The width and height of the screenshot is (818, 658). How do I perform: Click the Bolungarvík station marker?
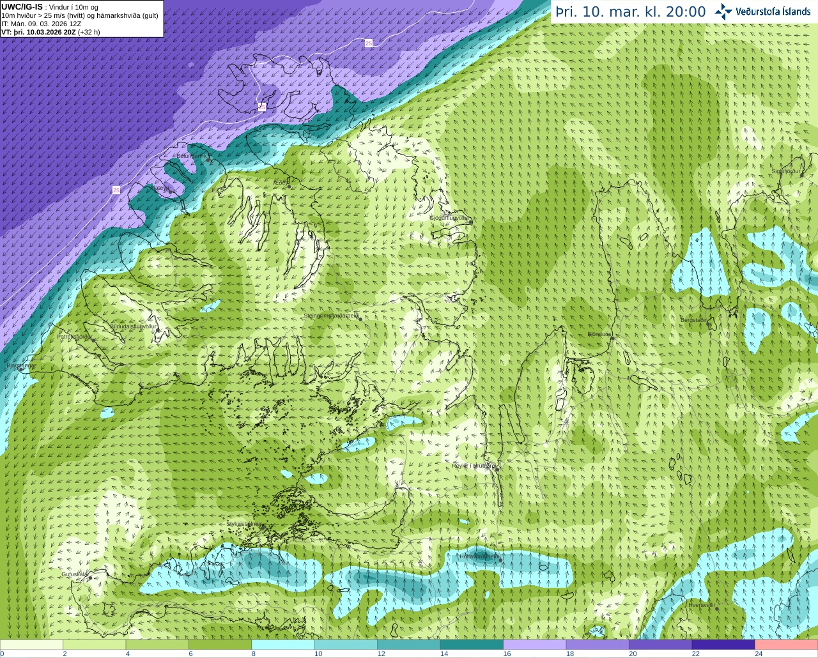209,160
